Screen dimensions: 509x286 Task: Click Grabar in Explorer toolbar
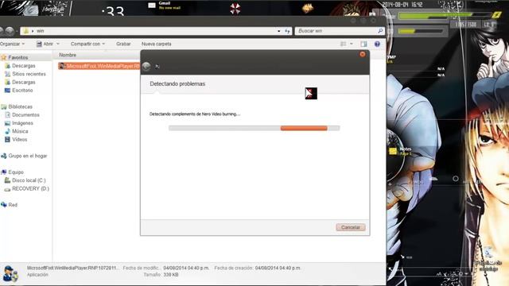coord(123,44)
